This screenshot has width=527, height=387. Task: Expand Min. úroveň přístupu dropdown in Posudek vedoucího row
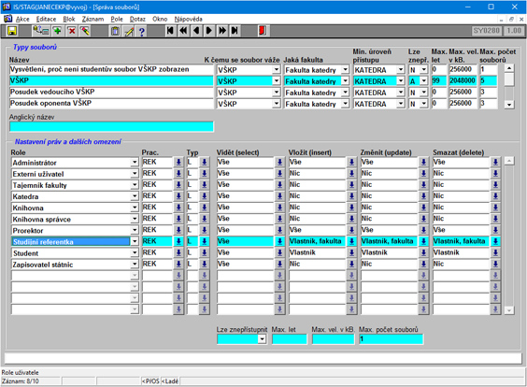point(400,93)
